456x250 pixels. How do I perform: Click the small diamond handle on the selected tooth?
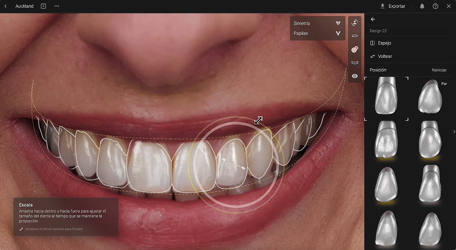tap(224, 160)
